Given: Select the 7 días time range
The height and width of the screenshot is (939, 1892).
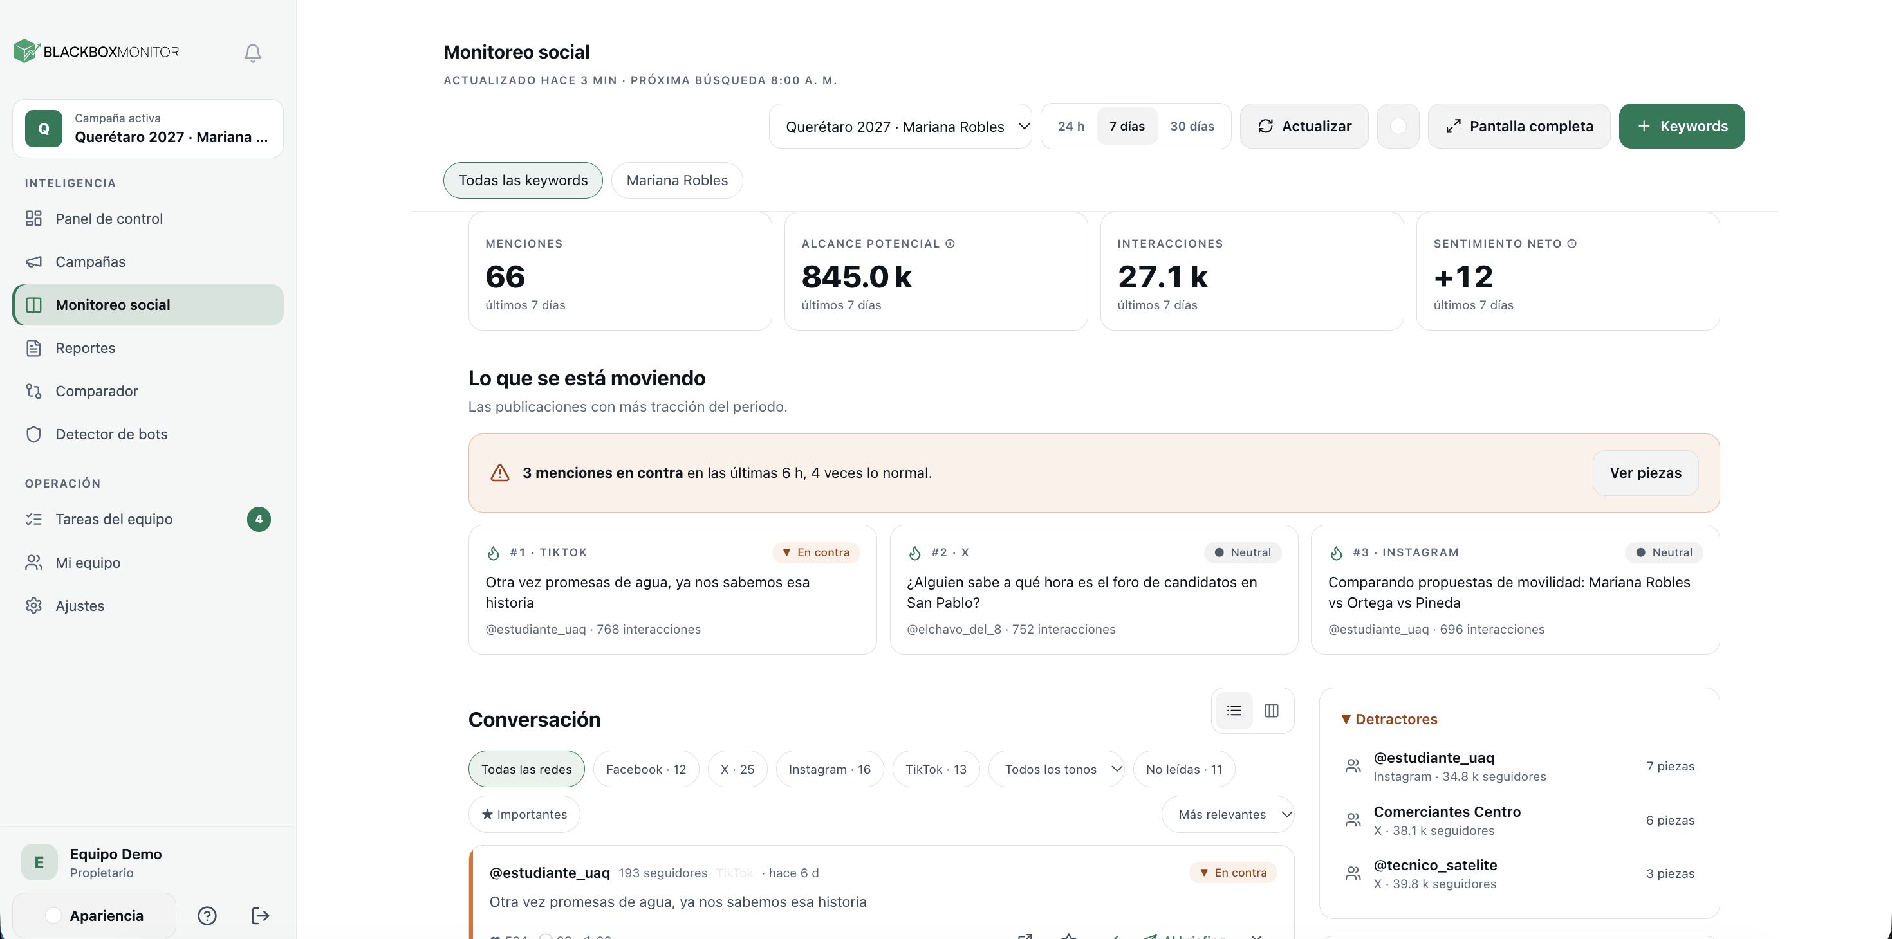Looking at the screenshot, I should (x=1127, y=126).
